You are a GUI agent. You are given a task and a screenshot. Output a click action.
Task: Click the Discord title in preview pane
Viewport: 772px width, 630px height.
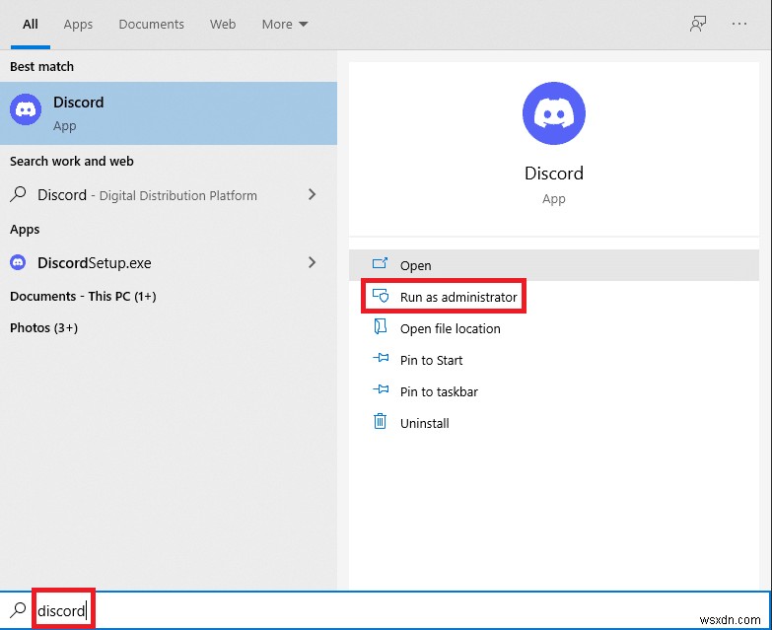coord(554,174)
